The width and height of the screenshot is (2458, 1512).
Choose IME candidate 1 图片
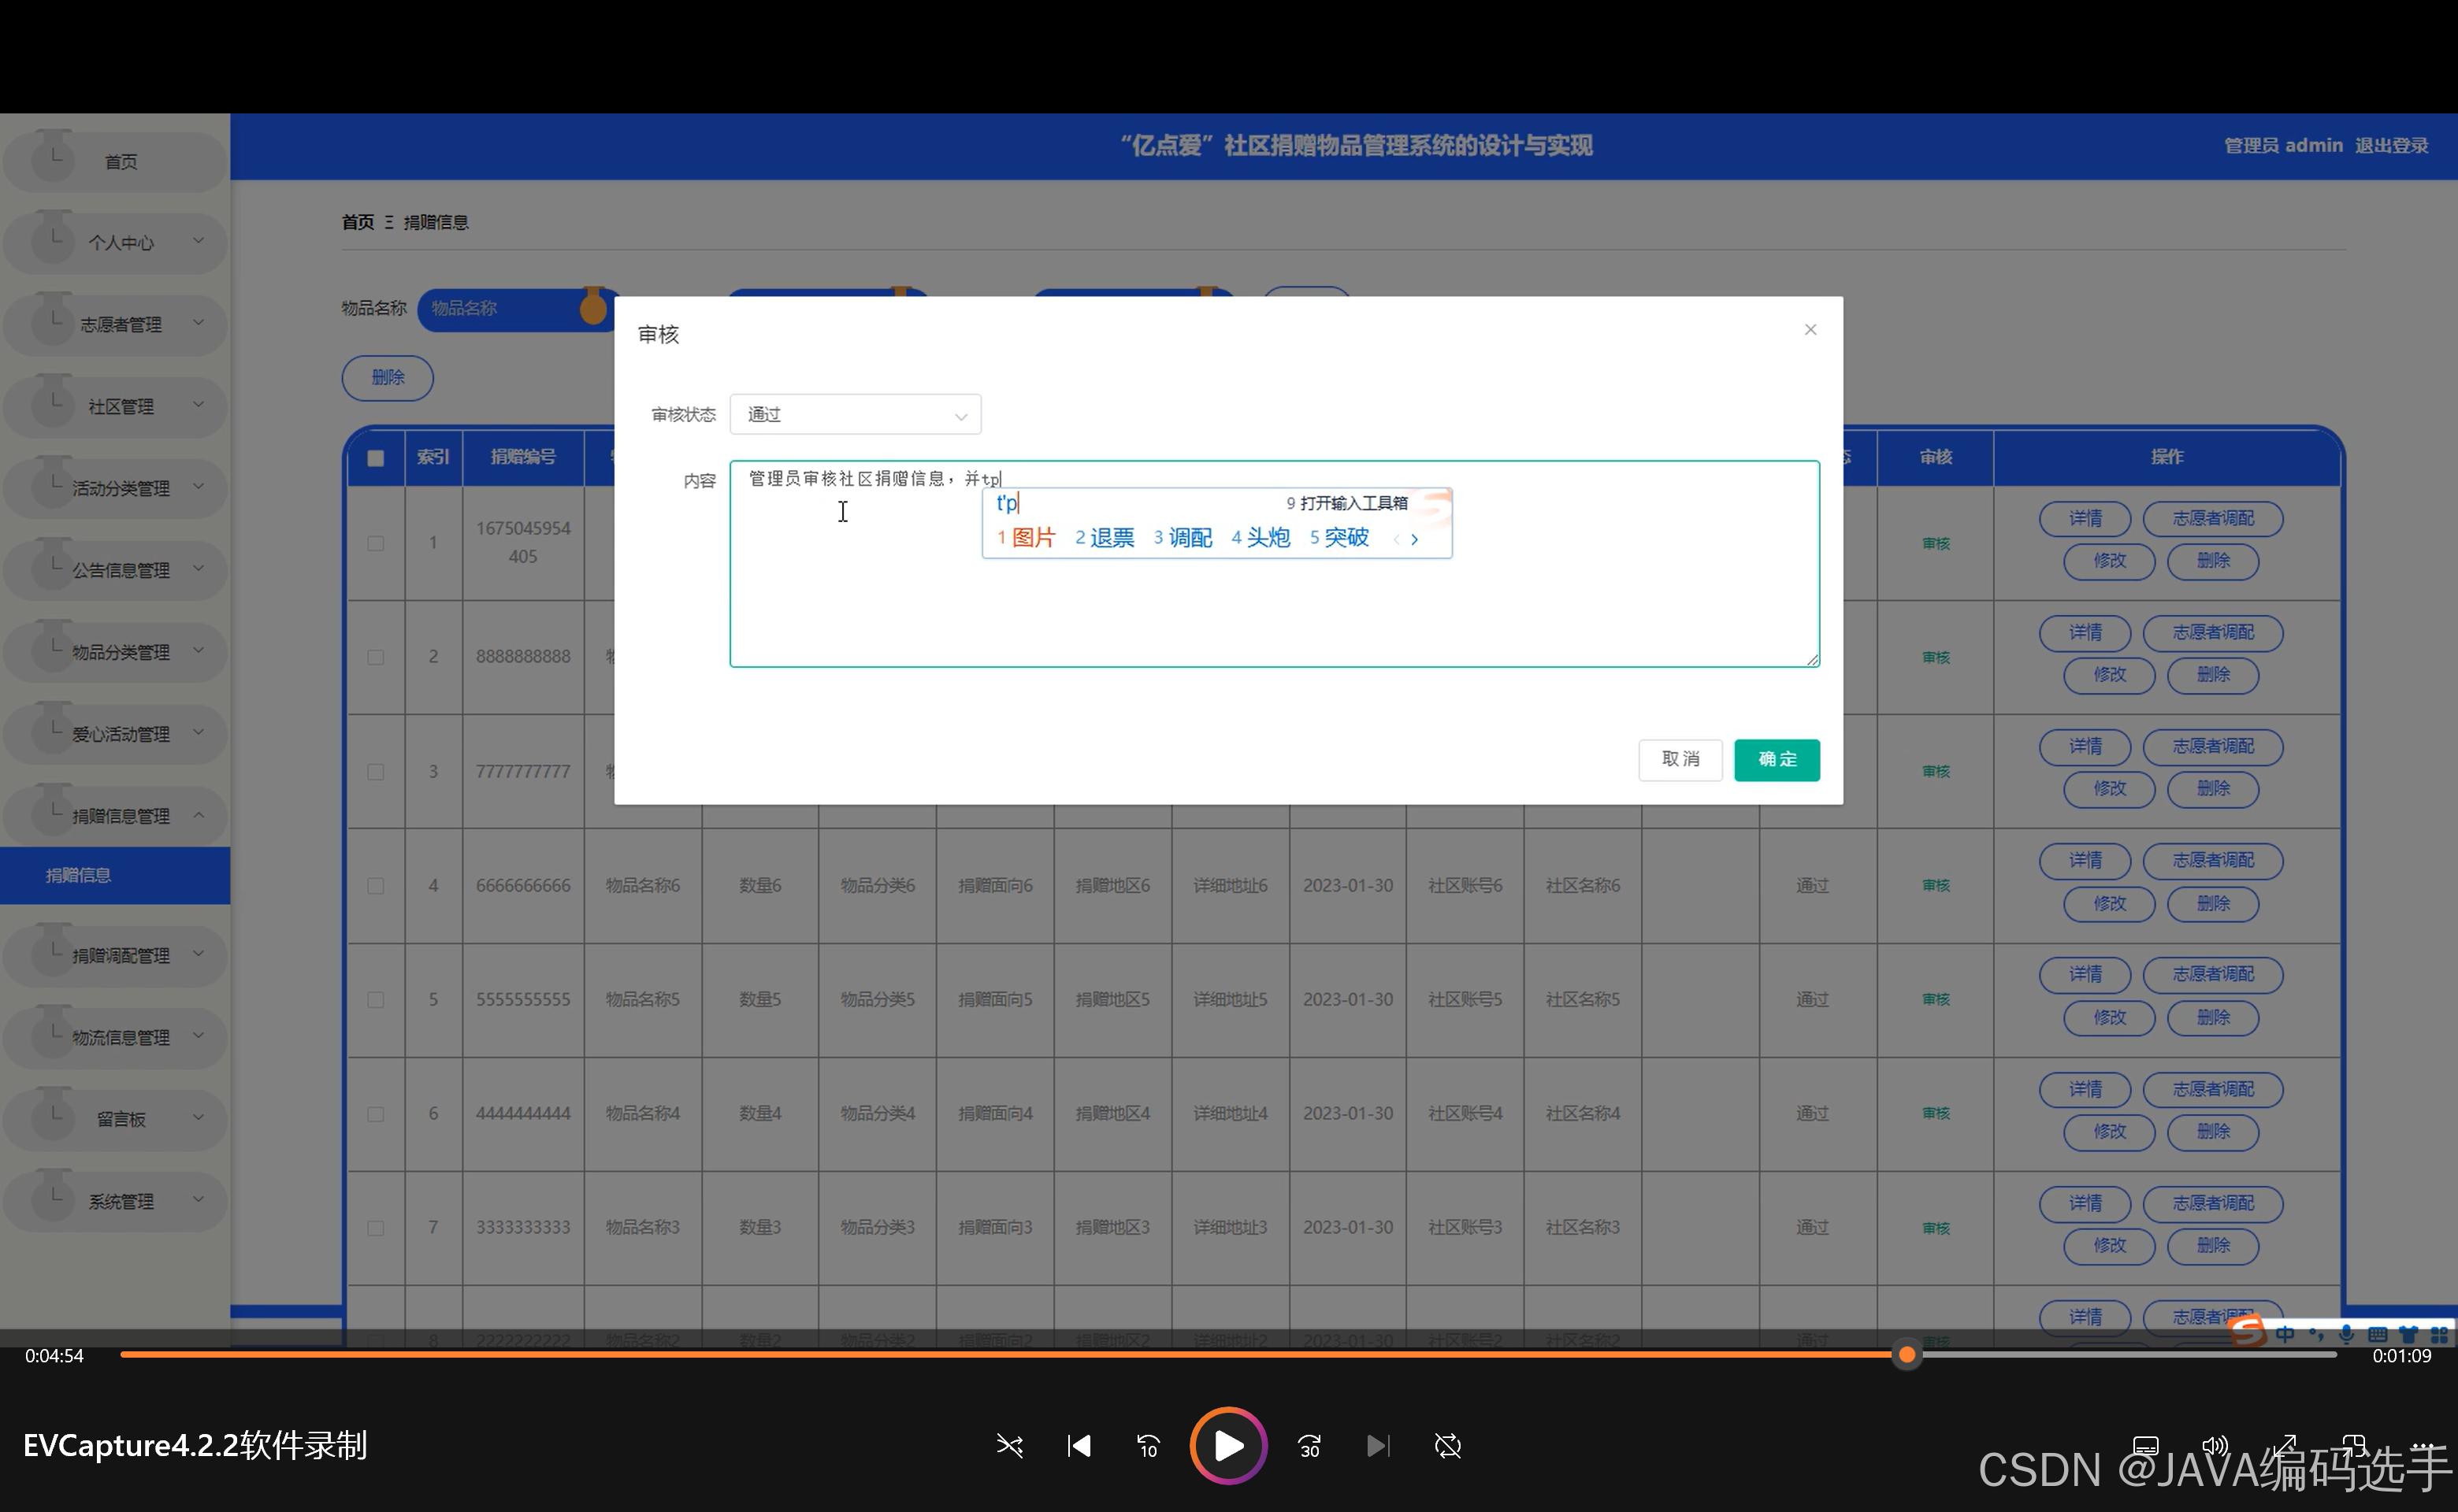point(1027,538)
